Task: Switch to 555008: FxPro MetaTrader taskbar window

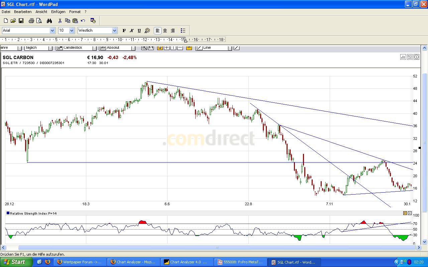Action: click(241, 262)
